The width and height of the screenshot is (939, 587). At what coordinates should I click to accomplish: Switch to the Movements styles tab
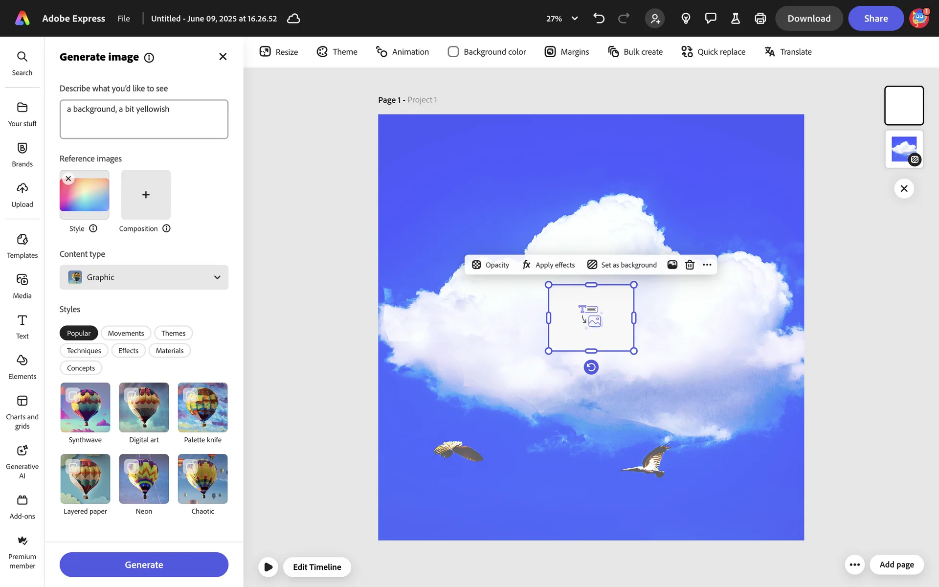tap(126, 333)
